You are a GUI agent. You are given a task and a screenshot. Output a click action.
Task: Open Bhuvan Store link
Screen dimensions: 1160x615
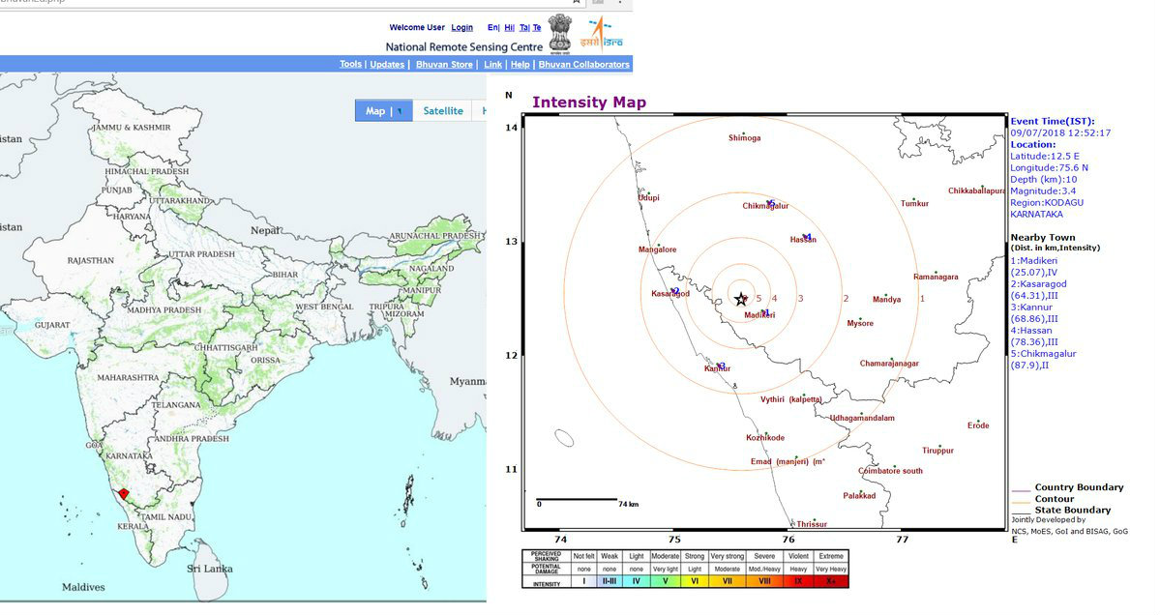tap(444, 65)
